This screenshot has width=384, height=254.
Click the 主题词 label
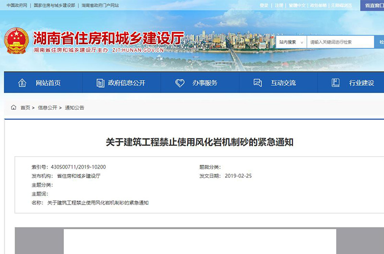40,194
